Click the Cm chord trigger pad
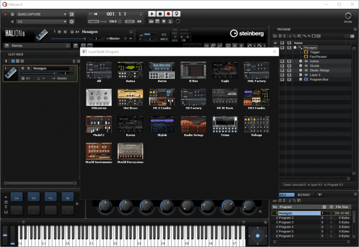 tap(17, 197)
